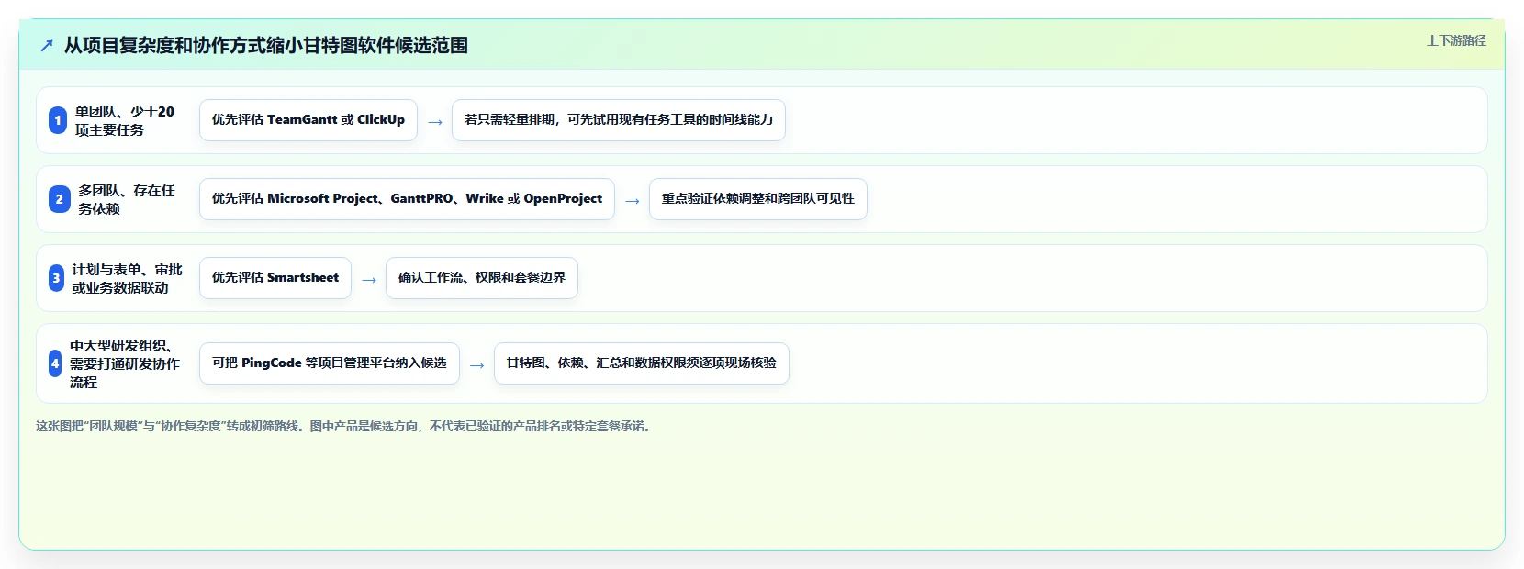Click the arrow after the TeamGantt box
The image size is (1524, 569).
(435, 121)
